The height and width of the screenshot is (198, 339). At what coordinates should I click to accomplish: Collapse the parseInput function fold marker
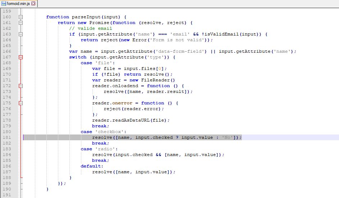pyautogui.click(x=21, y=17)
